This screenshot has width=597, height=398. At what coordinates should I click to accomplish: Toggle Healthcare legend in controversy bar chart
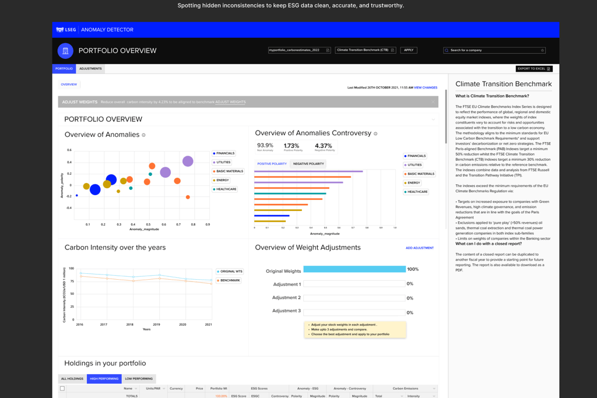tap(416, 192)
